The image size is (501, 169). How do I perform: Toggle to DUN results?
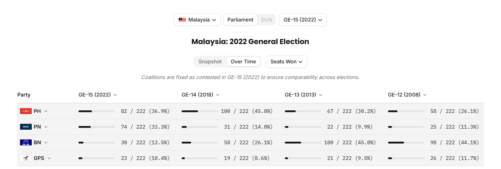(x=267, y=20)
